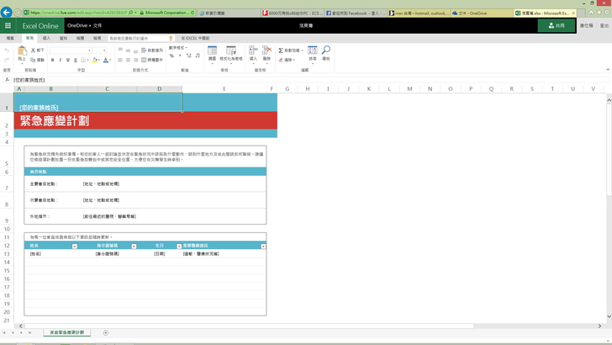Screen dimensions: 612x345
Task: Click Open in Excel link
Action: pos(196,39)
